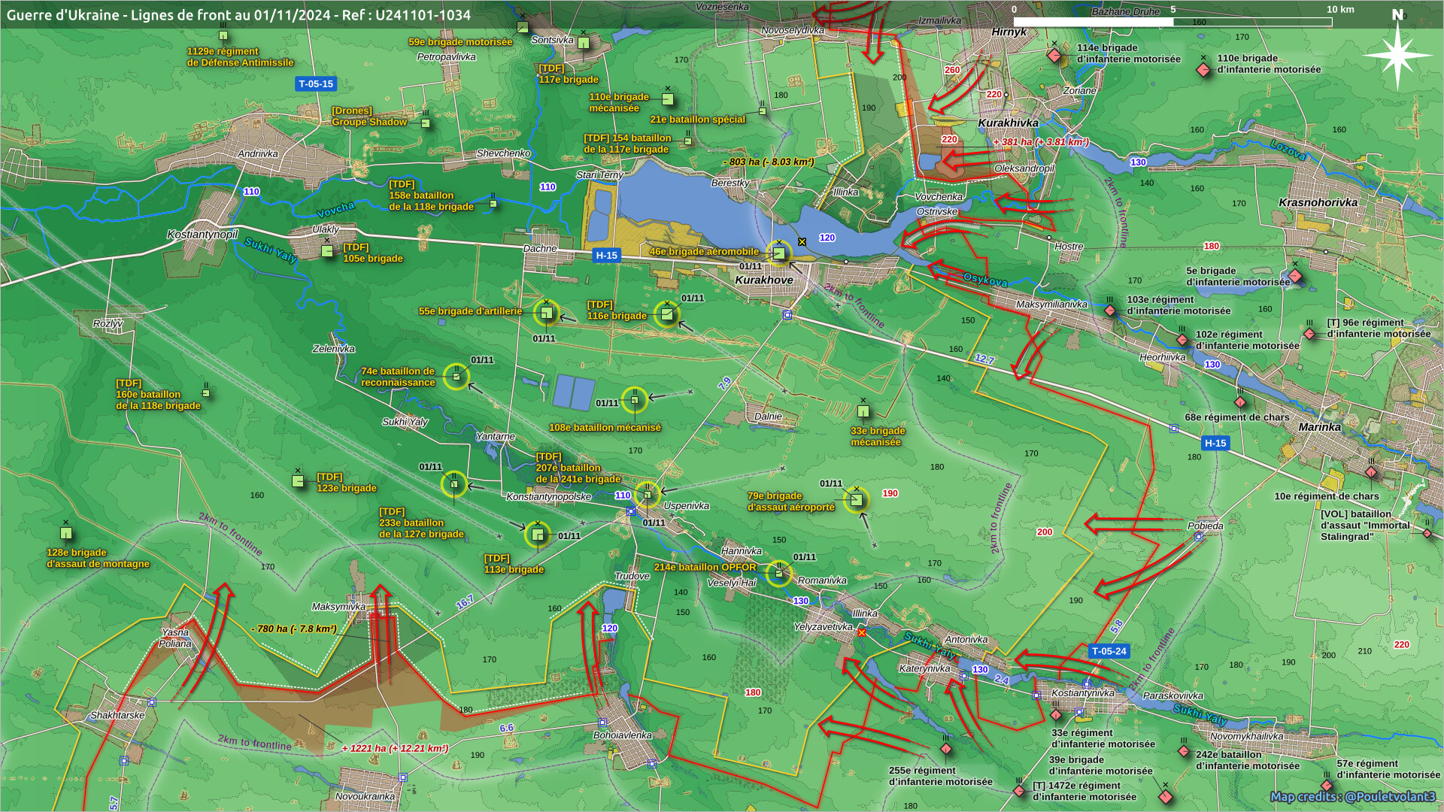Click the 214e bataillon OPFOR circled icon
The width and height of the screenshot is (1444, 812).
coord(779,574)
